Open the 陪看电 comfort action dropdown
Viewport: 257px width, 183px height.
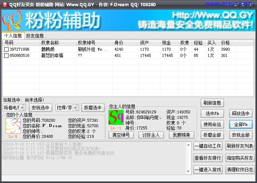[x=22, y=108]
